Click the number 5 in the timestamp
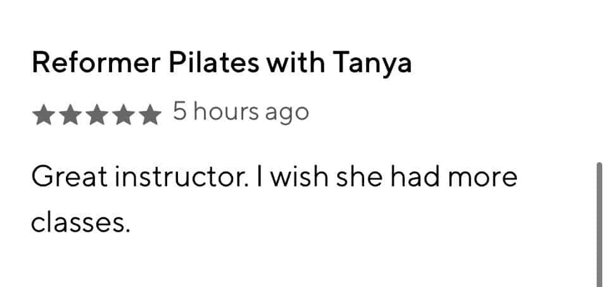The image size is (608, 287). 180,113
